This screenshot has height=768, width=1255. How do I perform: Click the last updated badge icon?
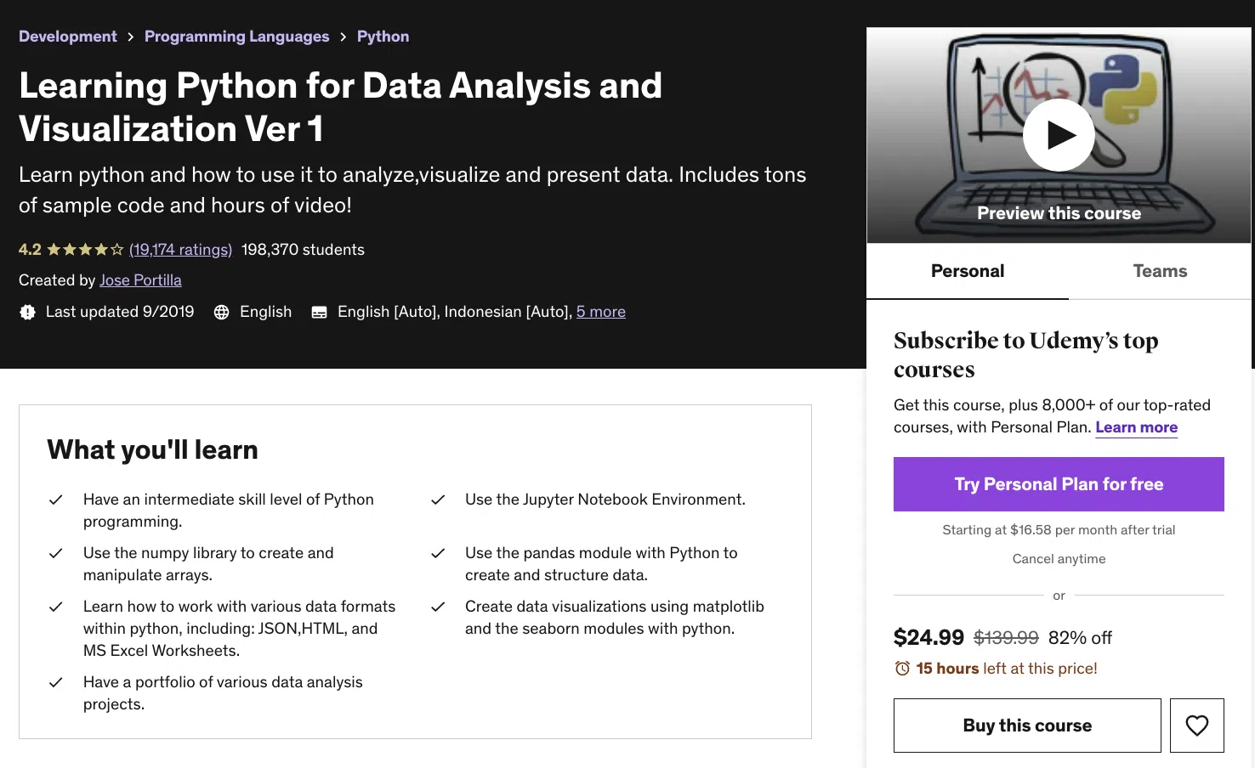(28, 313)
